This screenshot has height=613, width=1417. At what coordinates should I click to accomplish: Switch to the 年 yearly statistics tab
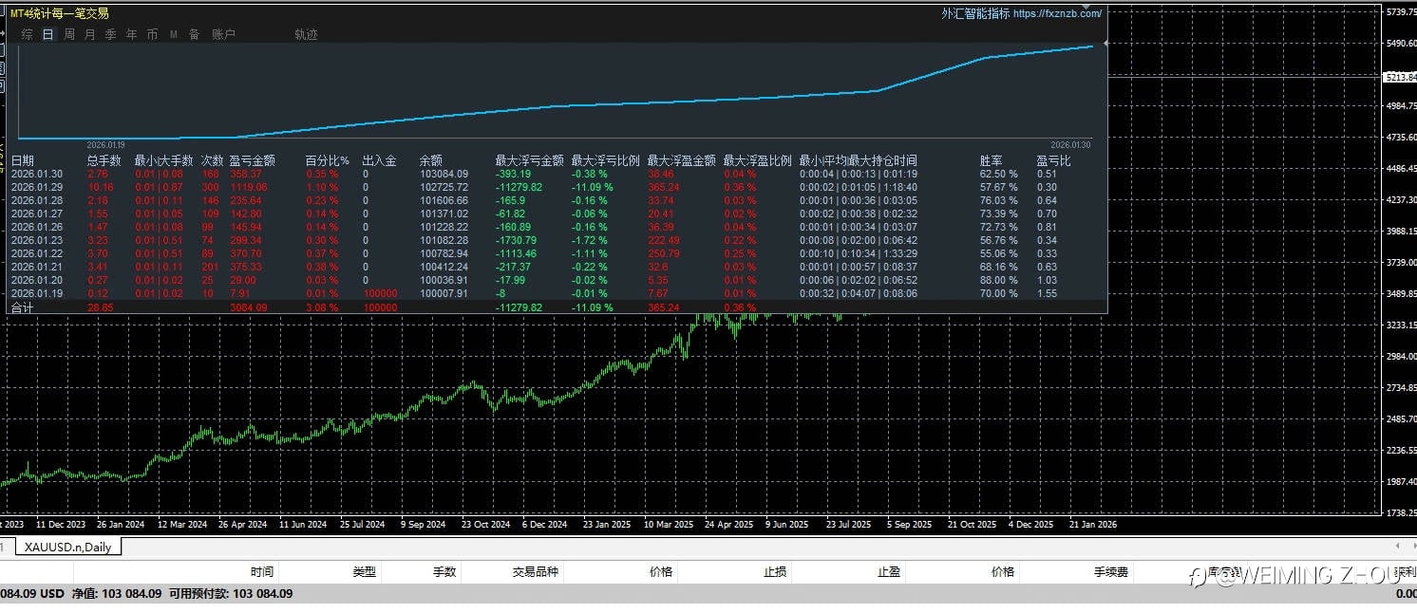[131, 34]
